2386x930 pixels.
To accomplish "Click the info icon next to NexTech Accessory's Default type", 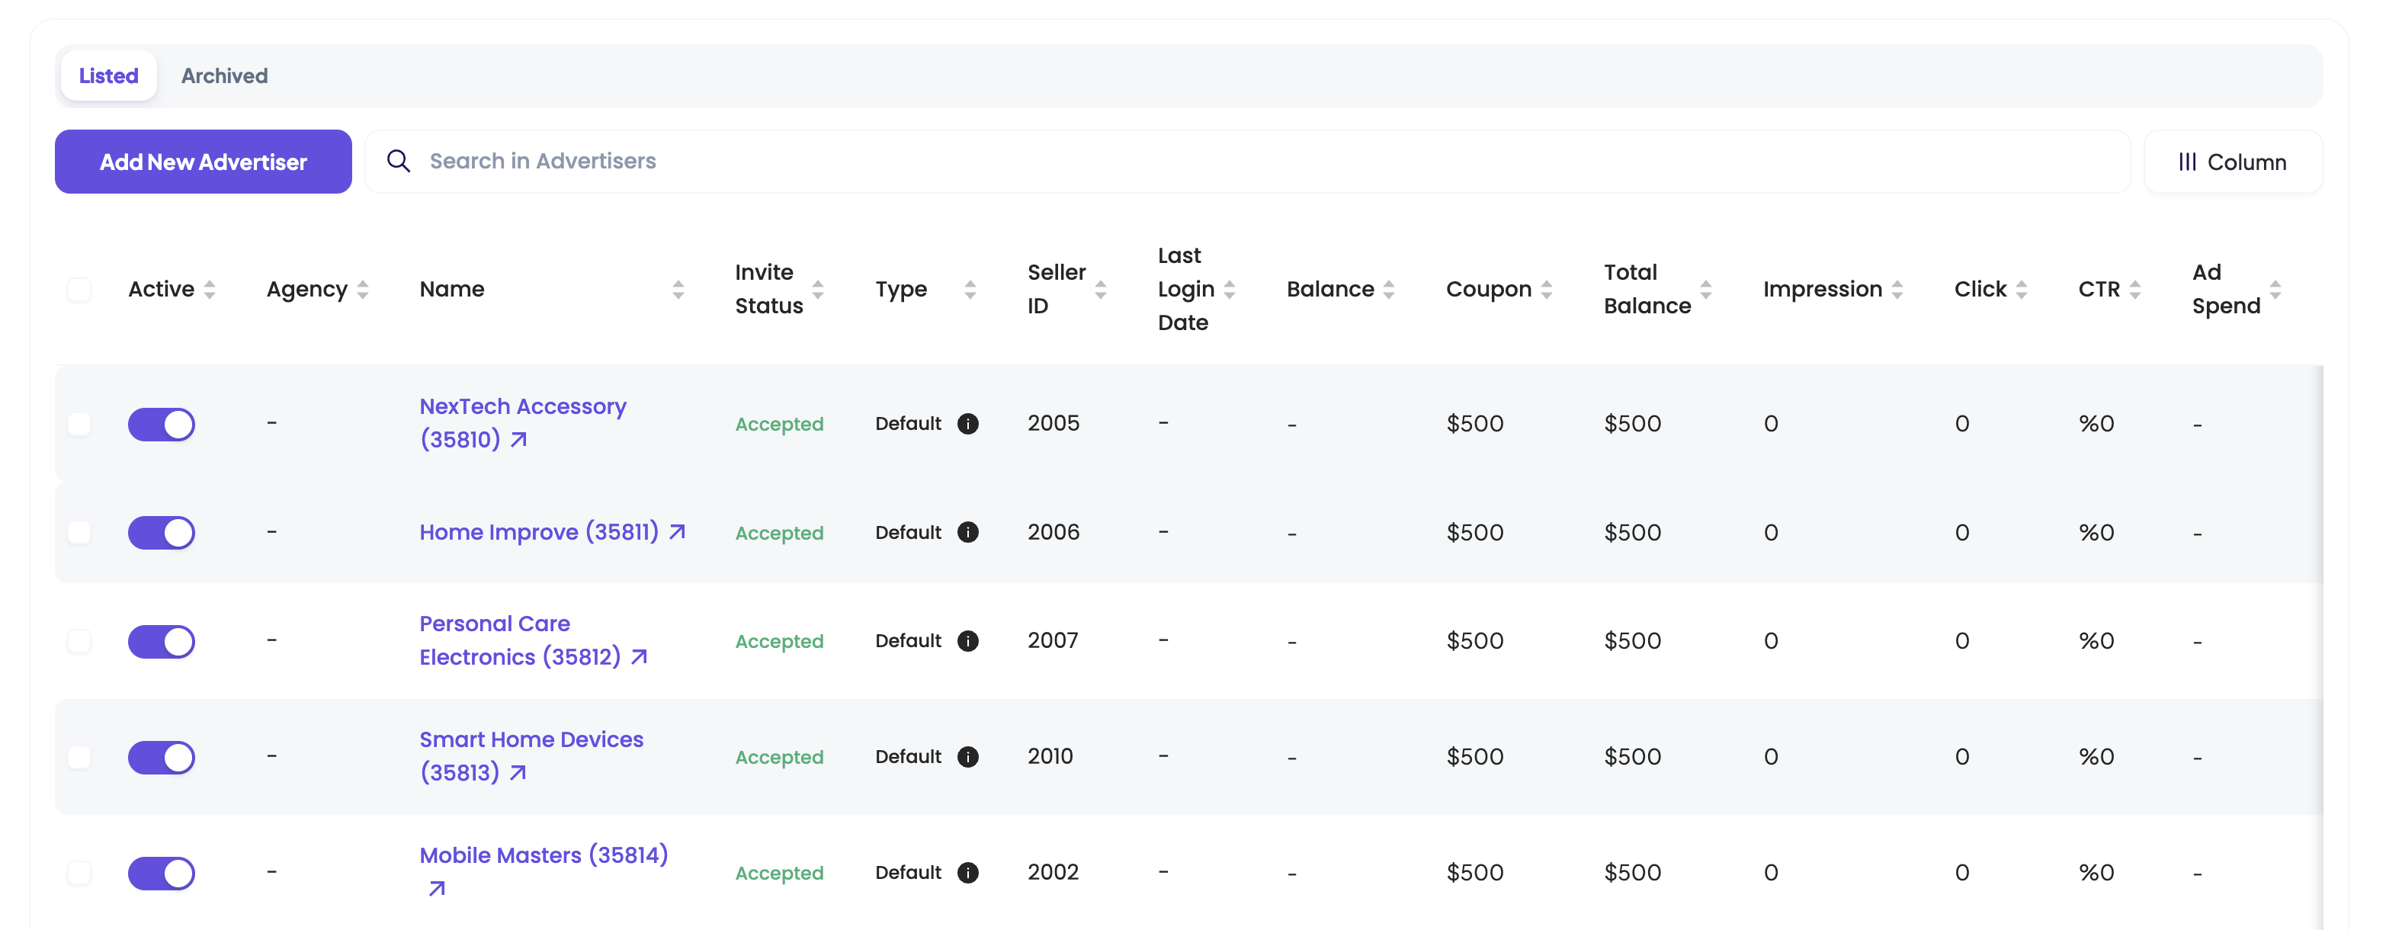I will click(x=969, y=423).
